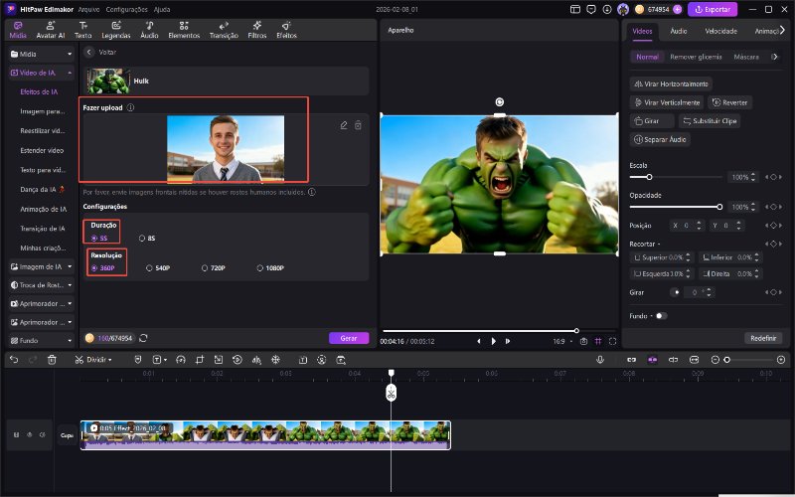Toggle the preview grid guides icon

[598, 341]
